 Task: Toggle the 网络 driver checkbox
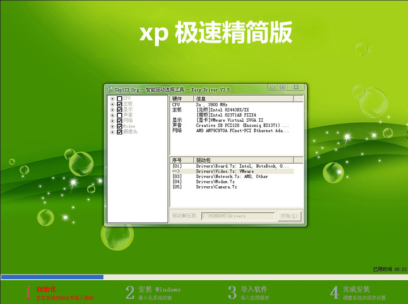coord(120,121)
